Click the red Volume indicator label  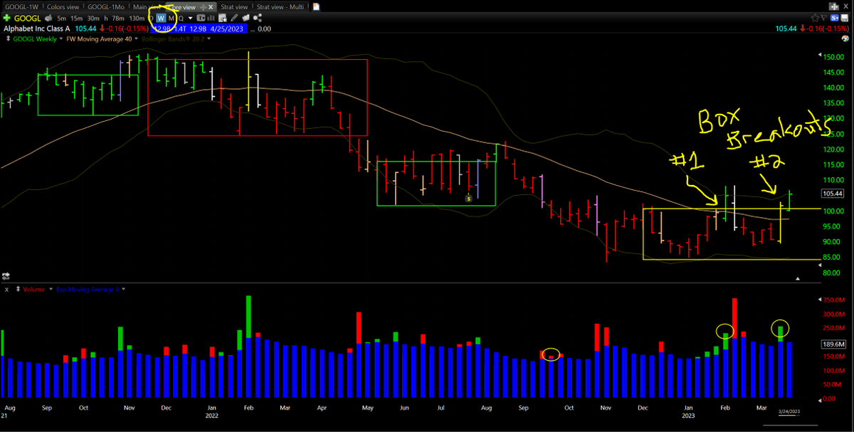34,289
